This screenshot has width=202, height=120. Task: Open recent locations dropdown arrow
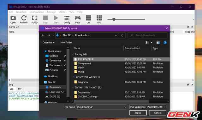(53, 35)
